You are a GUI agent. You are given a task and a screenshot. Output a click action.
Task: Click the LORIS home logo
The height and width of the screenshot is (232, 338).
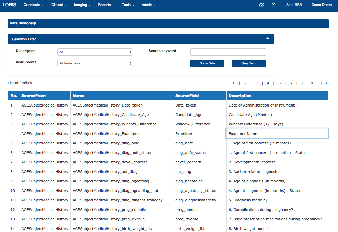click(x=9, y=5)
